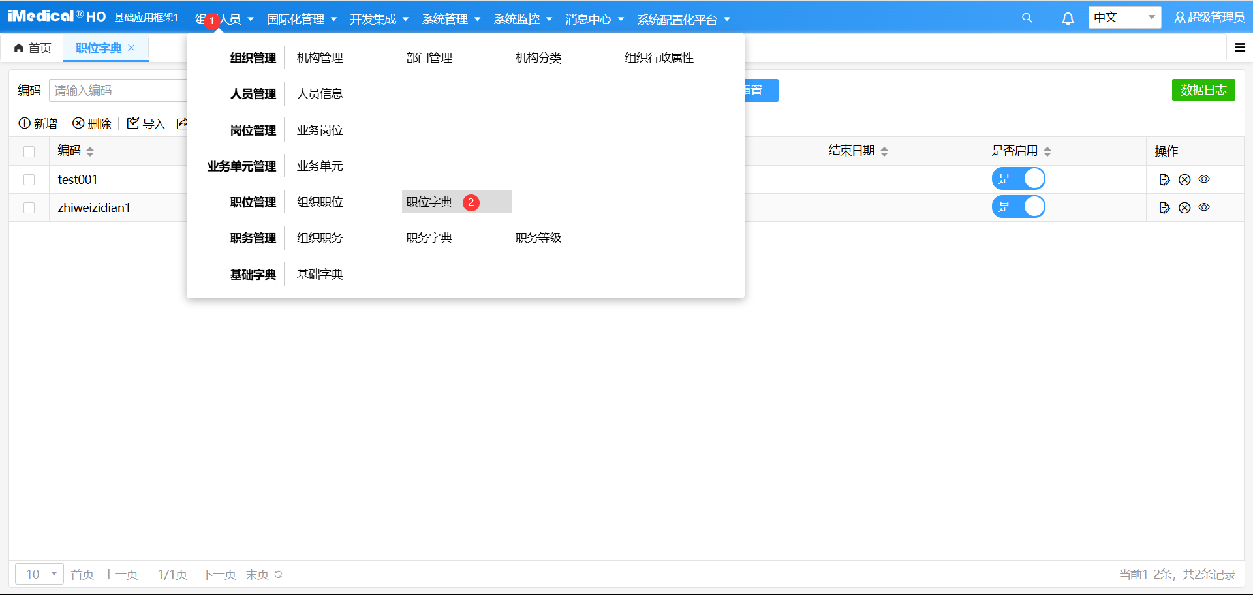This screenshot has width=1253, height=595.
Task: Toggle 是否启用 switch for test001
Action: tap(1018, 178)
